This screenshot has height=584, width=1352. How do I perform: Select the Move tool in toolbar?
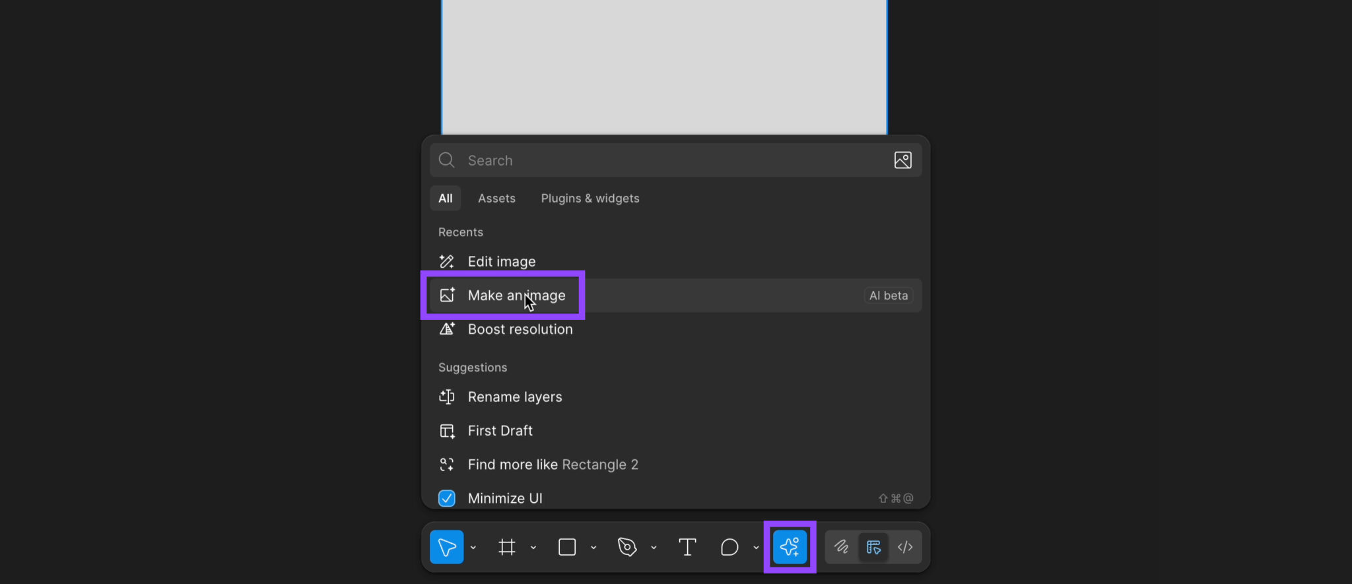coord(446,547)
